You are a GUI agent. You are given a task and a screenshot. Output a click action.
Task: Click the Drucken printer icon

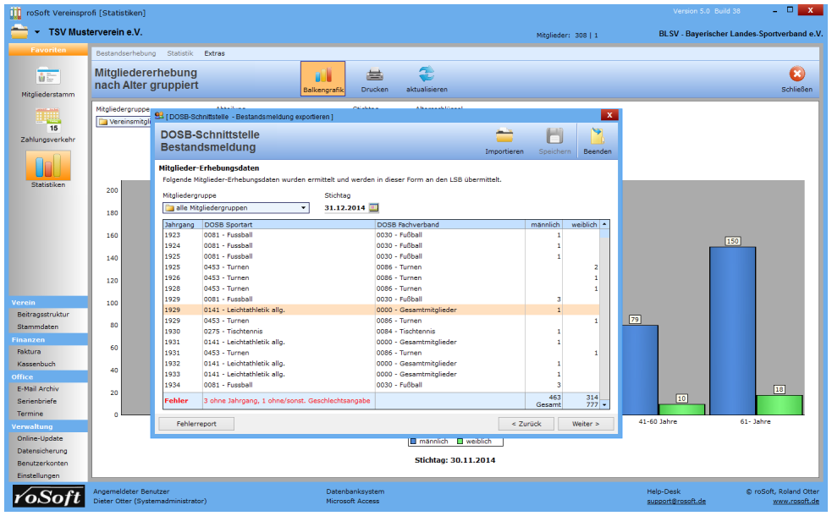374,76
